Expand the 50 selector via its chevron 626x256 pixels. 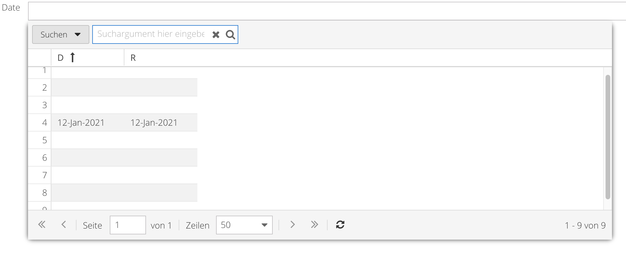click(264, 225)
